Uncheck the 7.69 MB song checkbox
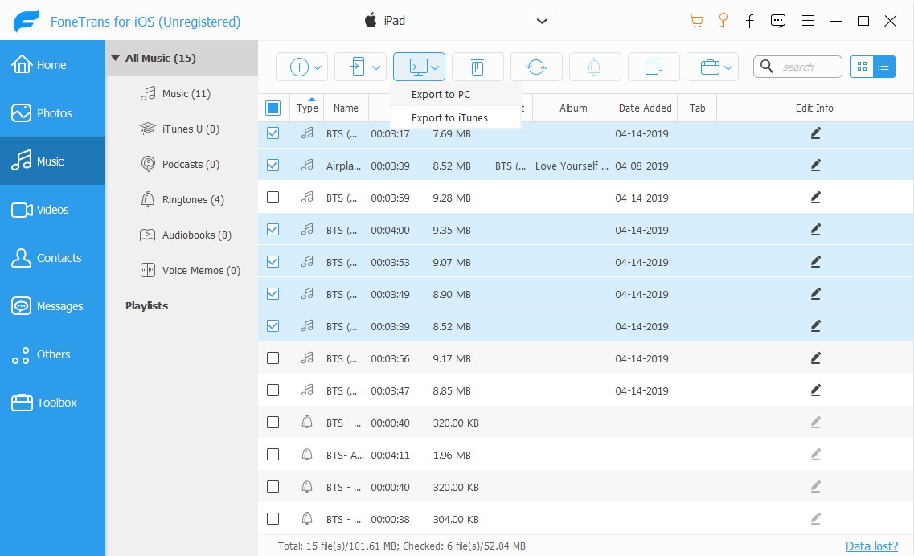 [x=273, y=133]
